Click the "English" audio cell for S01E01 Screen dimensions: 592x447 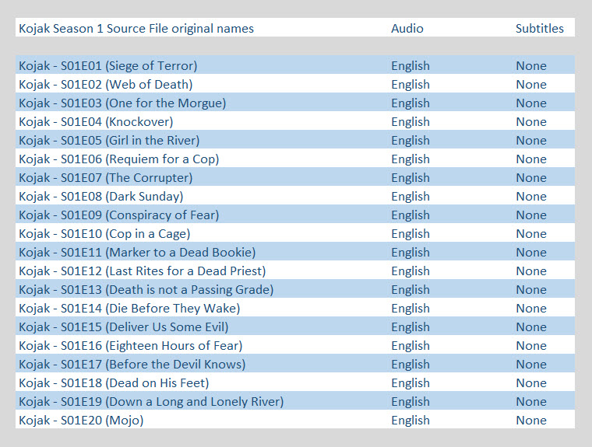click(411, 66)
